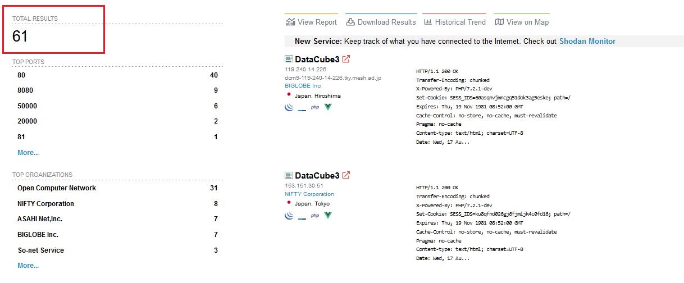684x283 pixels.
Task: Click BIGLOBE Inc. link in first result
Action: (x=303, y=86)
